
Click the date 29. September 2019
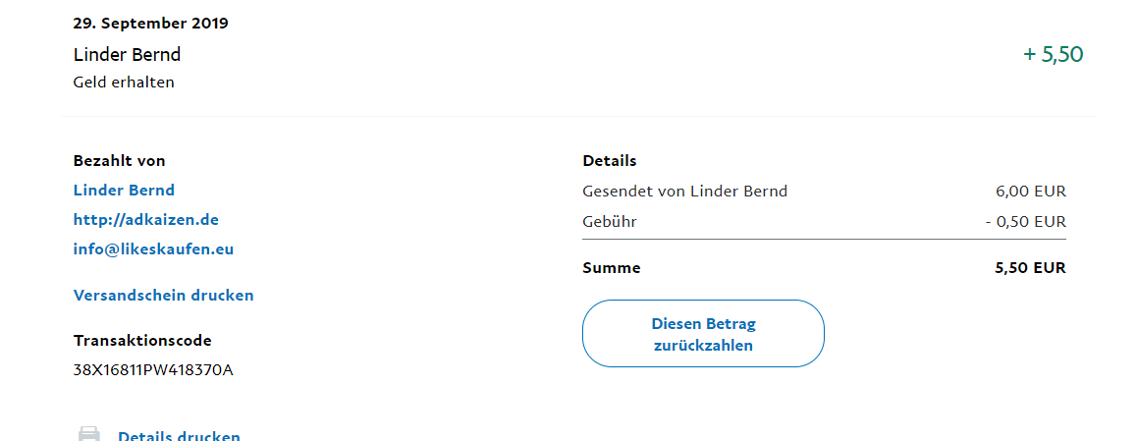pyautogui.click(x=150, y=24)
